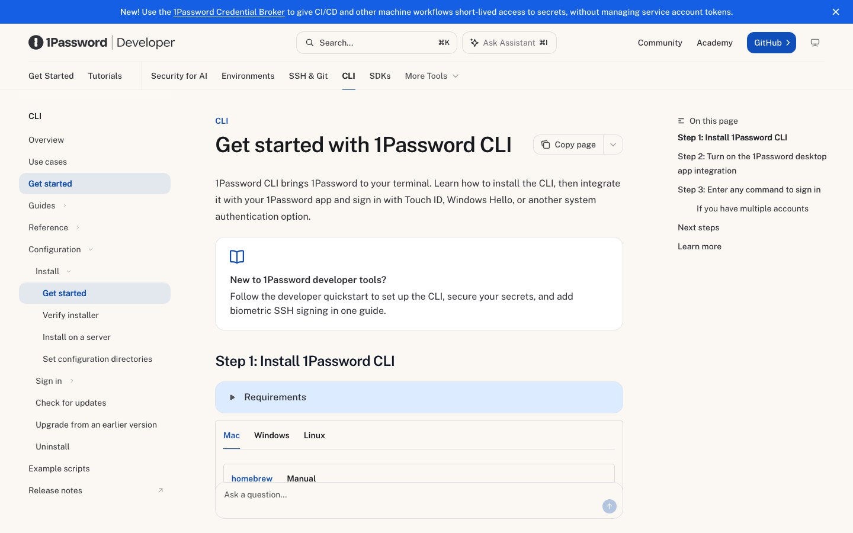Screen dimensions: 853x533
Task: Collapse the Install sidebar subsection
Action: pos(69,271)
